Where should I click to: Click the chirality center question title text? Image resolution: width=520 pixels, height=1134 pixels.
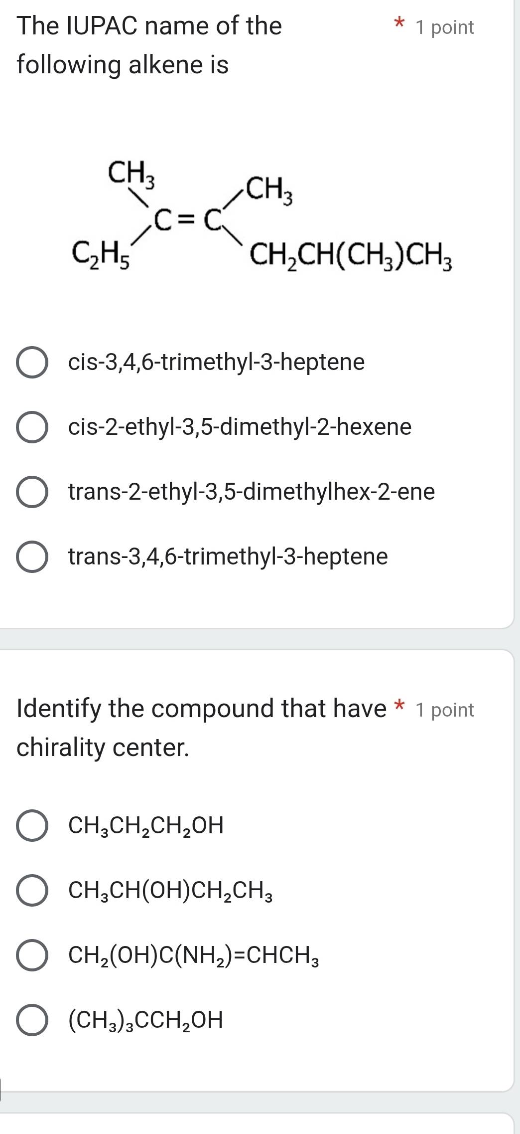(x=199, y=726)
